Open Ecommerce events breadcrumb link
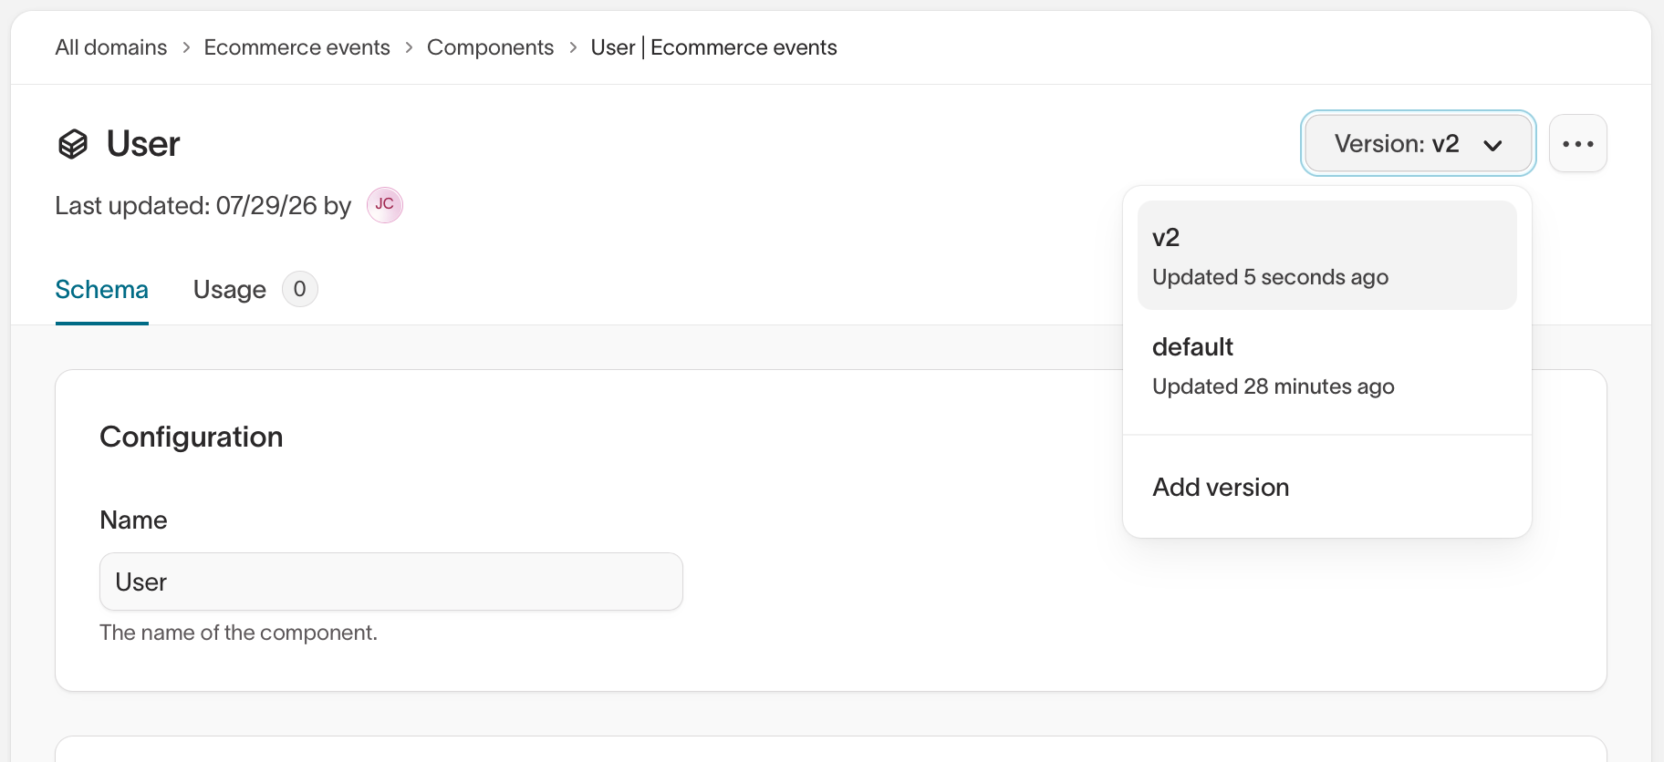Screen dimensions: 1664x762 pyautogui.click(x=296, y=47)
